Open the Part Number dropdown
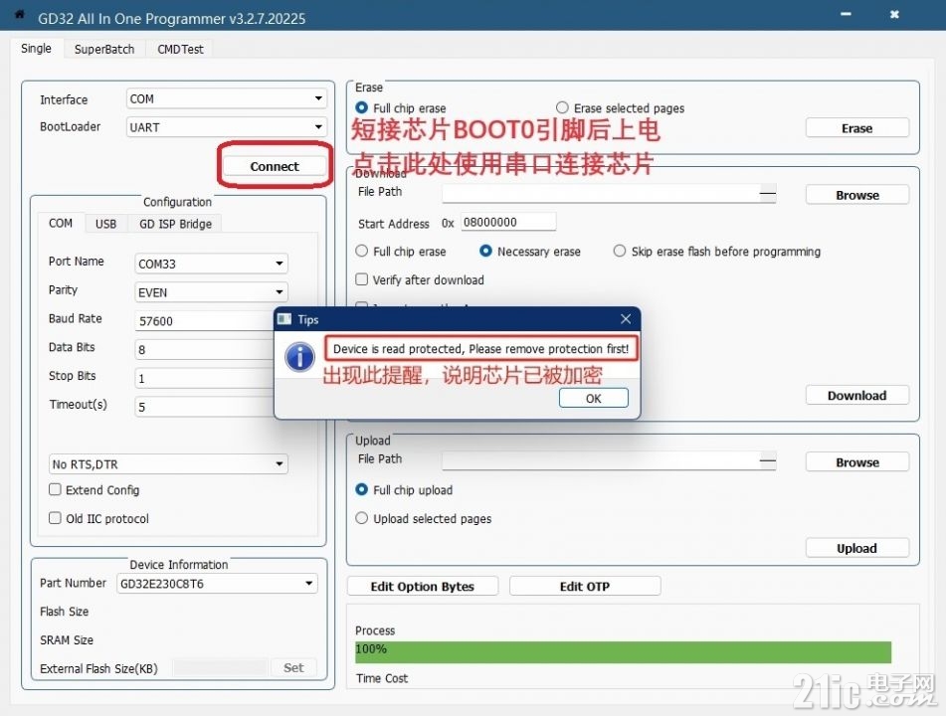 (217, 584)
